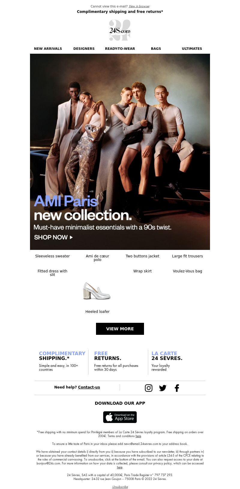Select the BAGS navigation item
The image size is (240, 489).
point(156,49)
